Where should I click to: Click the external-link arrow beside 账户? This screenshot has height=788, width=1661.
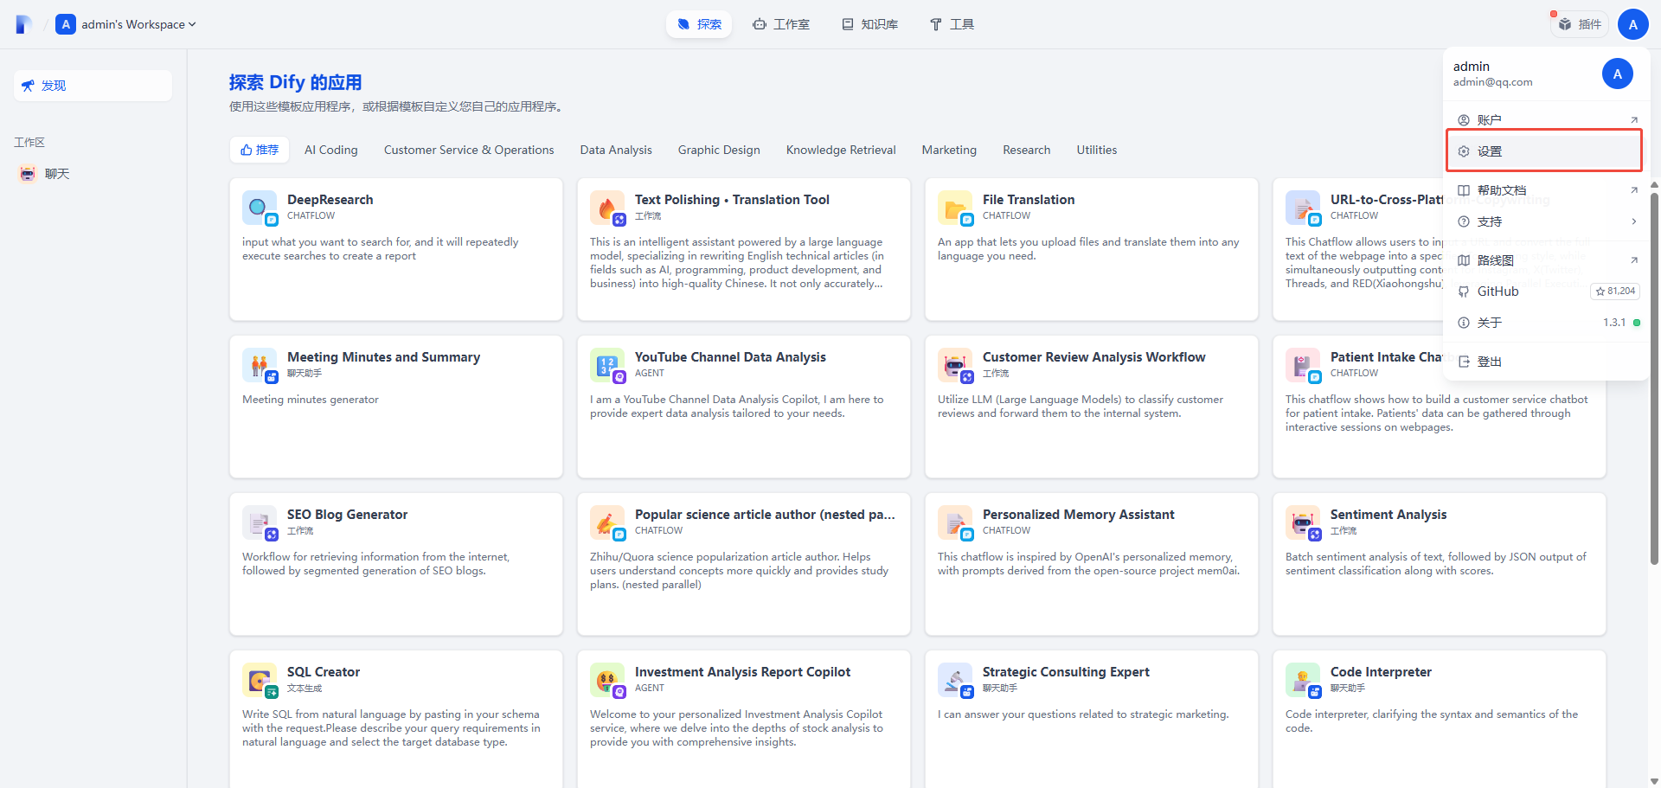(x=1634, y=120)
